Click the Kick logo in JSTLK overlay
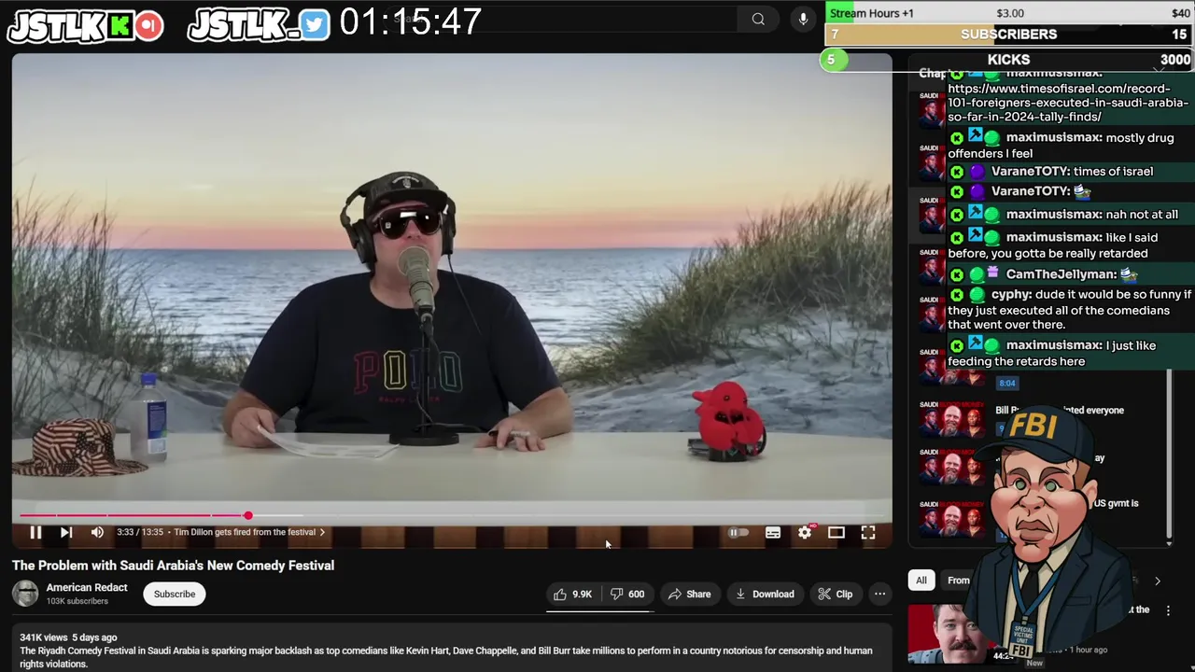This screenshot has height=672, width=1195. (119, 26)
